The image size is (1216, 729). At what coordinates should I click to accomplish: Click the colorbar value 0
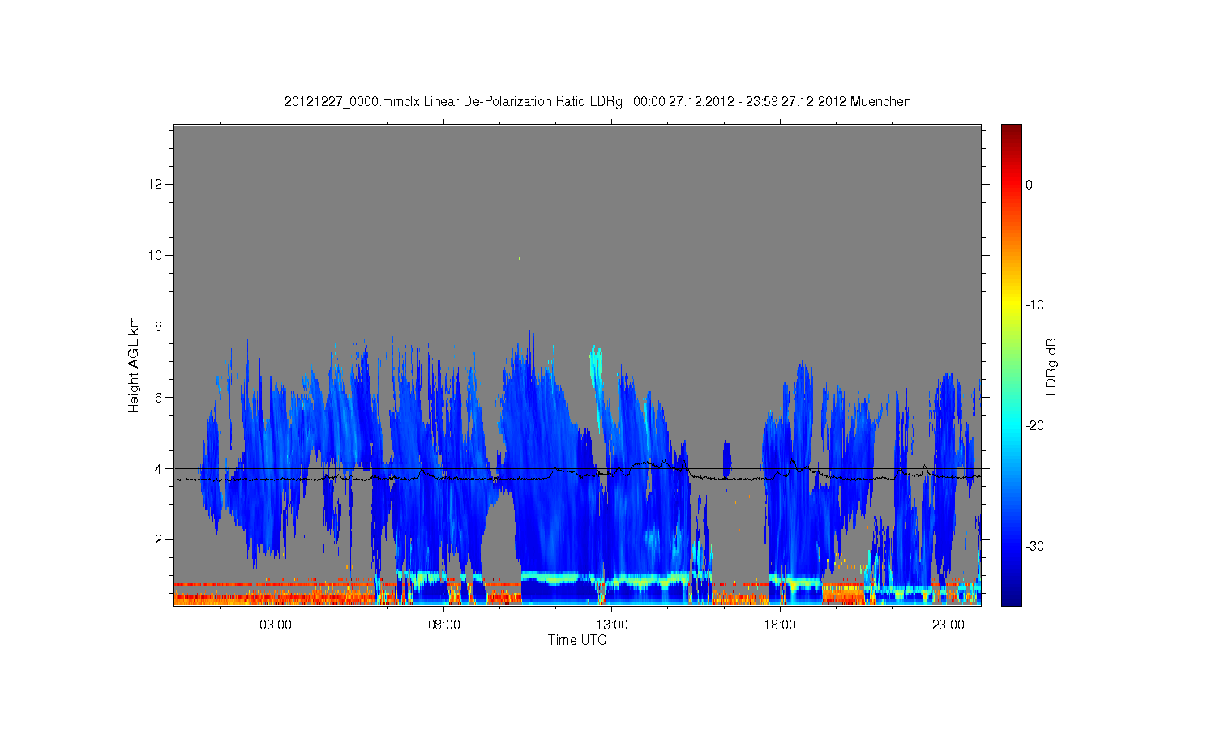click(1029, 185)
